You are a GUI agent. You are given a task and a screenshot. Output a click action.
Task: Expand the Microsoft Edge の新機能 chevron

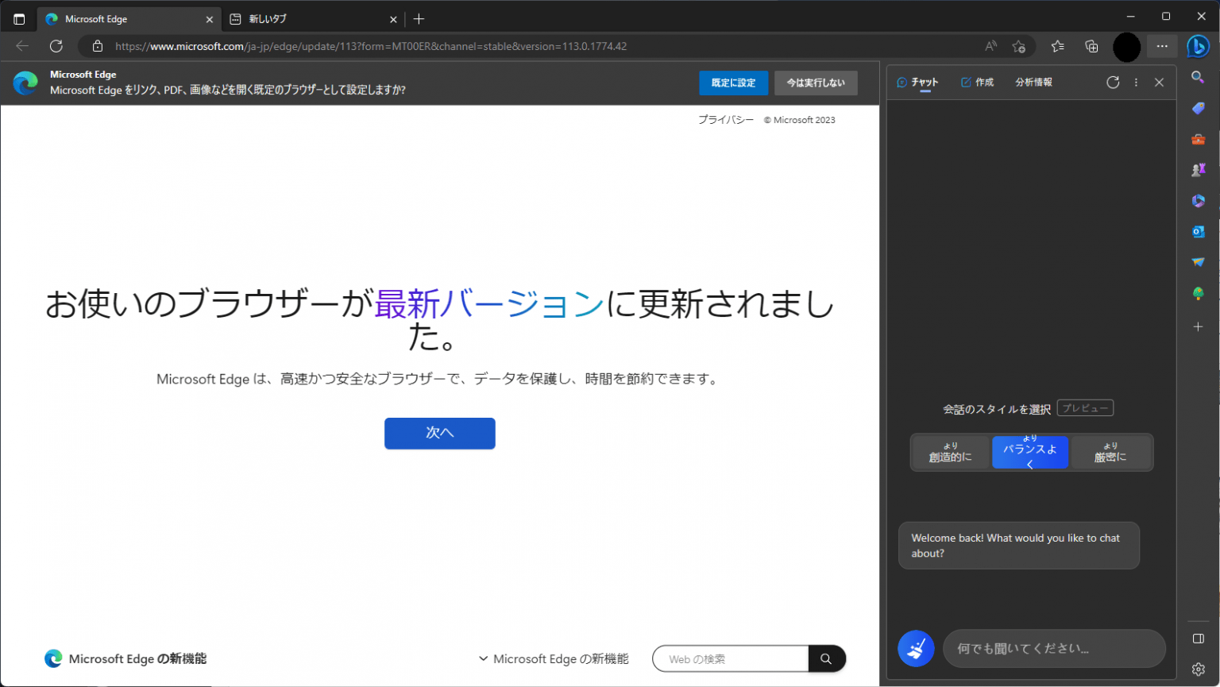click(x=483, y=658)
